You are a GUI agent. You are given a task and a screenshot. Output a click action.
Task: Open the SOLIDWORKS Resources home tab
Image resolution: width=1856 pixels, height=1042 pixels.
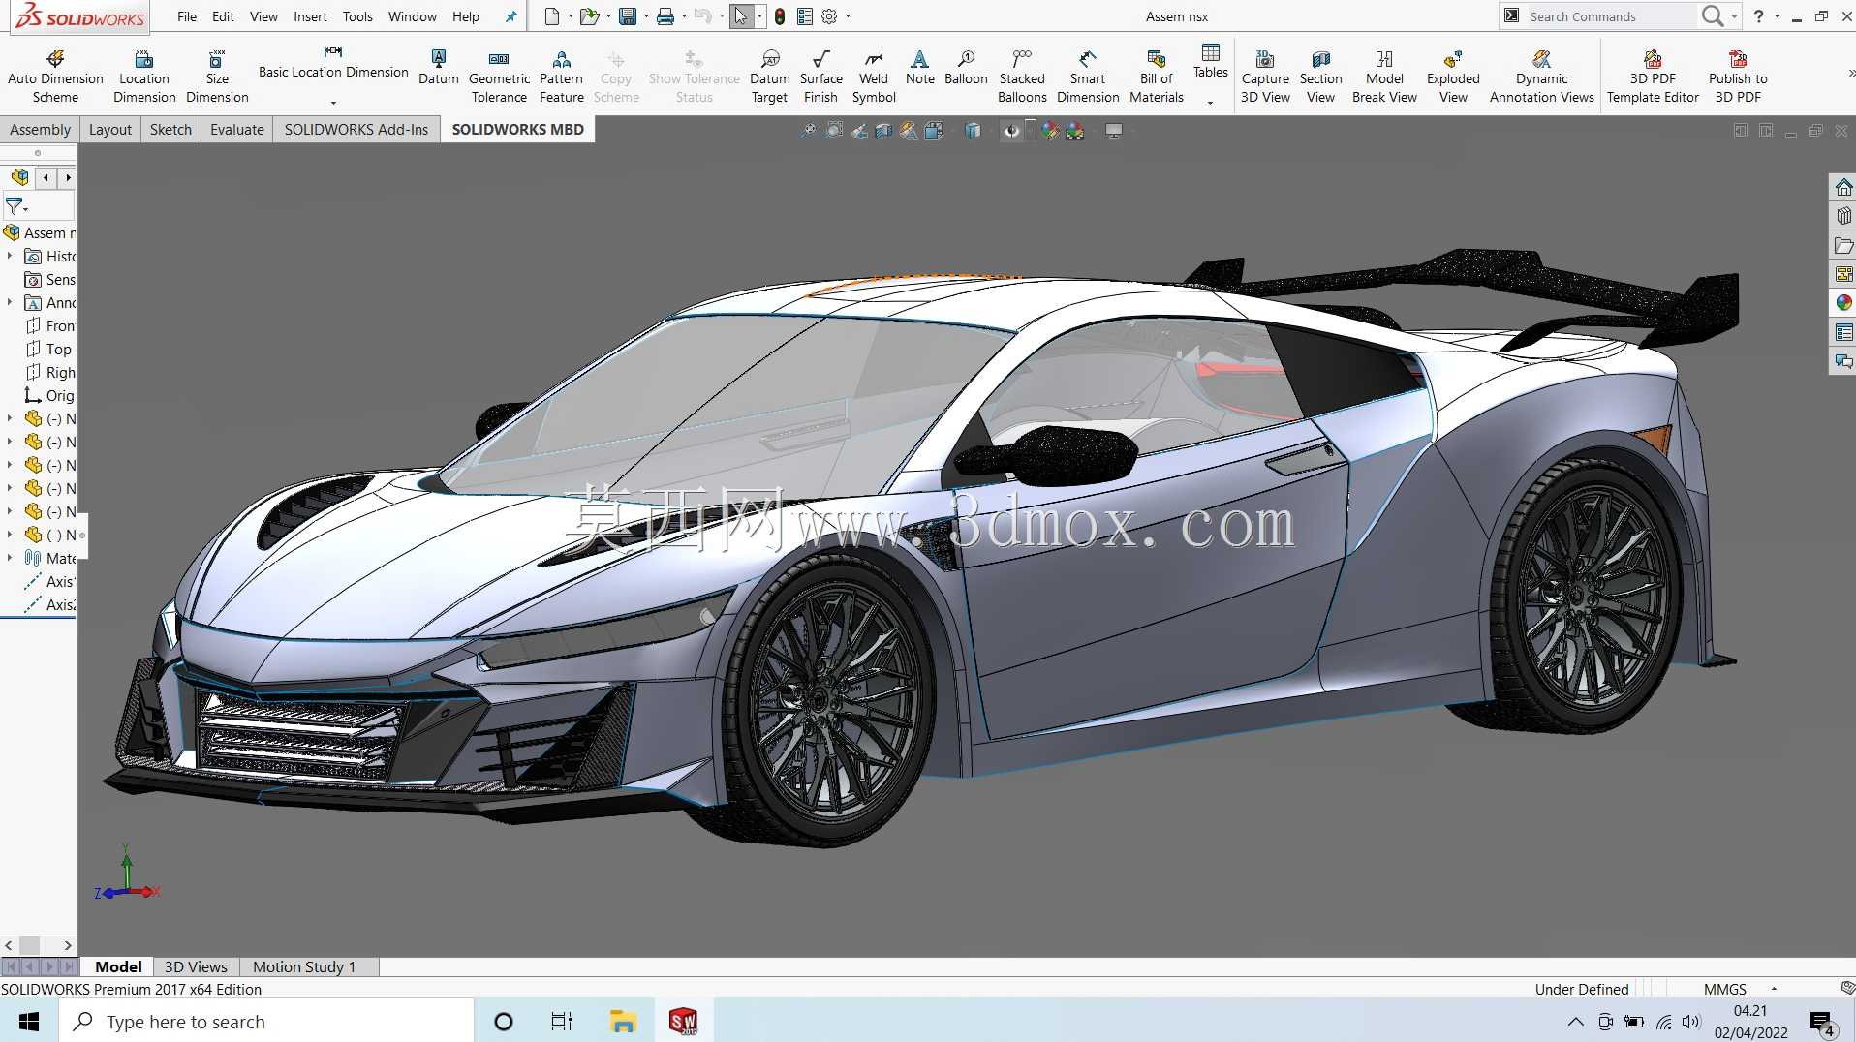tap(1843, 187)
